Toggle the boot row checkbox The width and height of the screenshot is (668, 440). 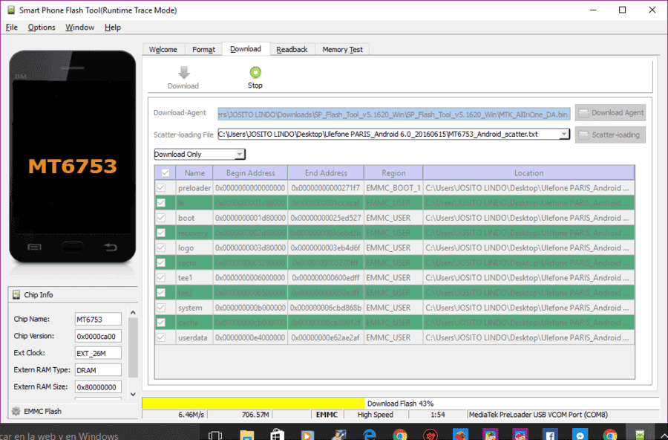tap(161, 218)
